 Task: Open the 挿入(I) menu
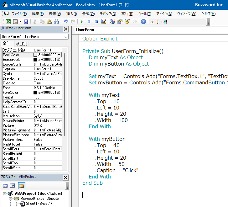coord(71,14)
